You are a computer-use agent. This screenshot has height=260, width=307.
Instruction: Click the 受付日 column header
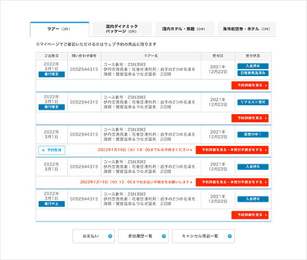[x=218, y=56]
